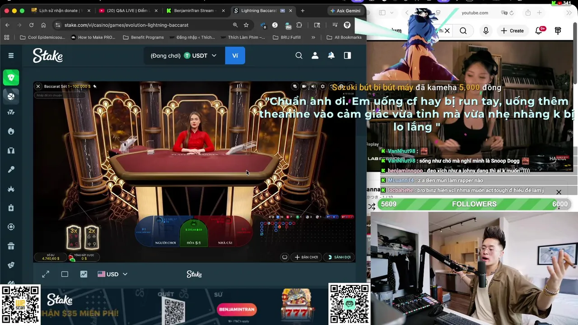The image size is (578, 325).
Task: Select the sports ball sidebar icon
Action: pos(11,96)
